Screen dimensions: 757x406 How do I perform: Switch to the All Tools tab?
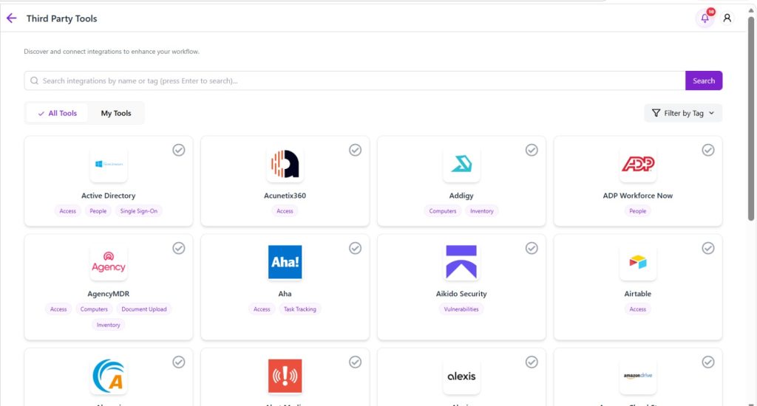click(58, 114)
